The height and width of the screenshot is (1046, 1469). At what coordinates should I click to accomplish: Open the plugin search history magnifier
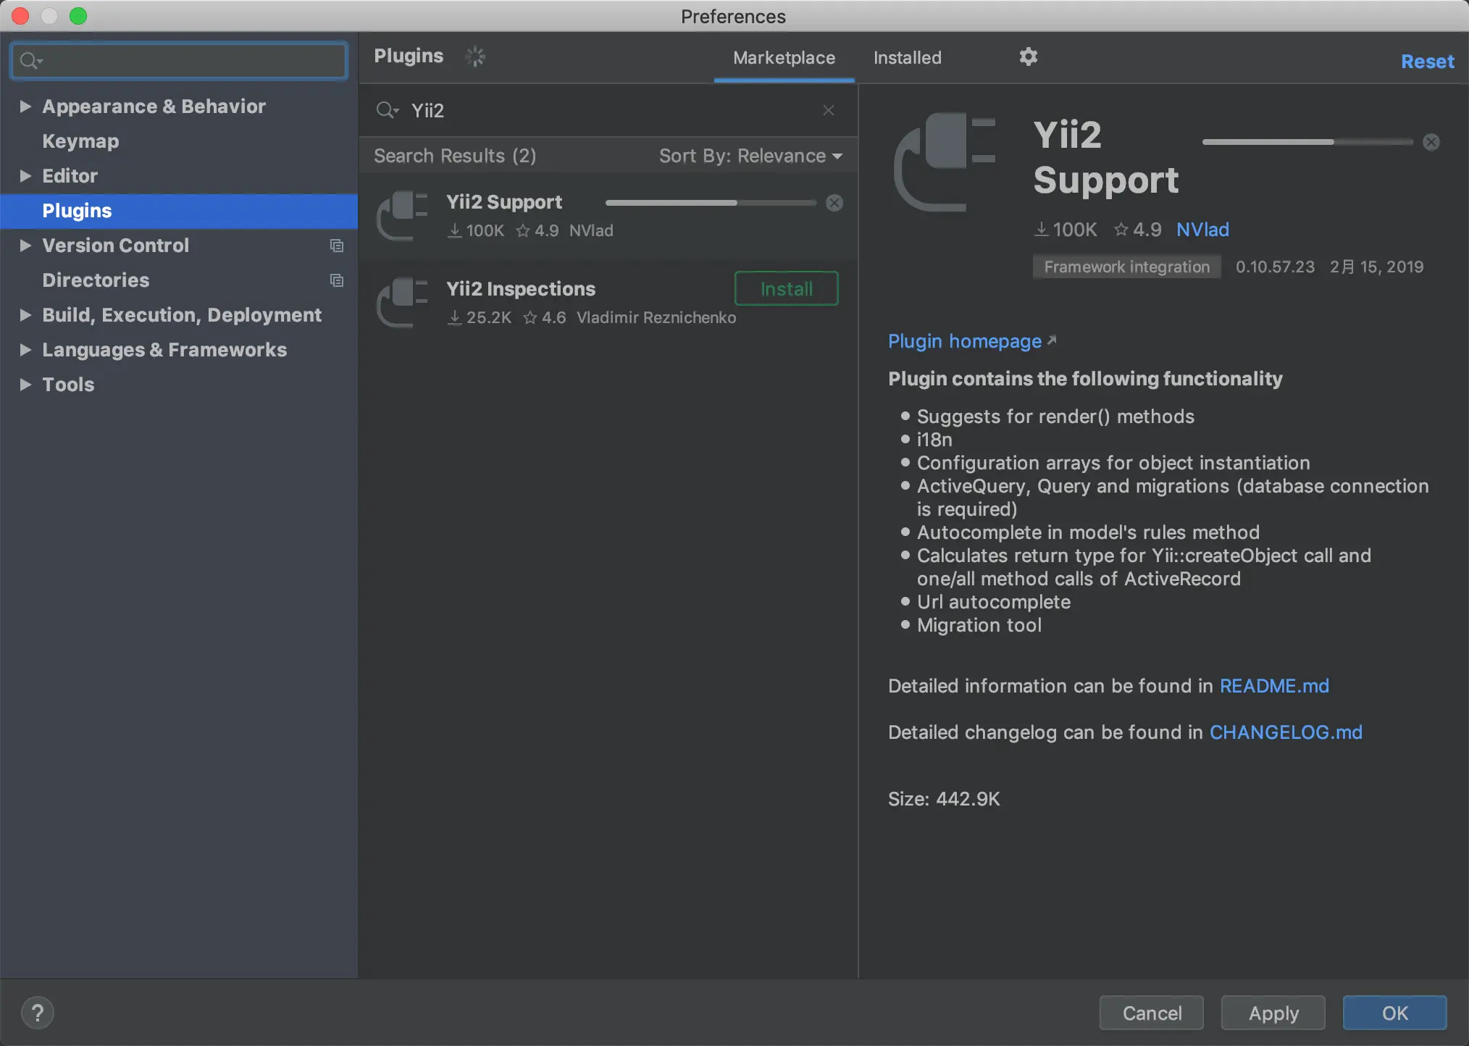point(388,110)
